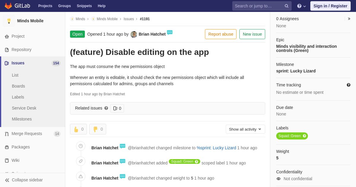Click the Report abuse button
The height and width of the screenshot is (187, 356).
point(221,34)
